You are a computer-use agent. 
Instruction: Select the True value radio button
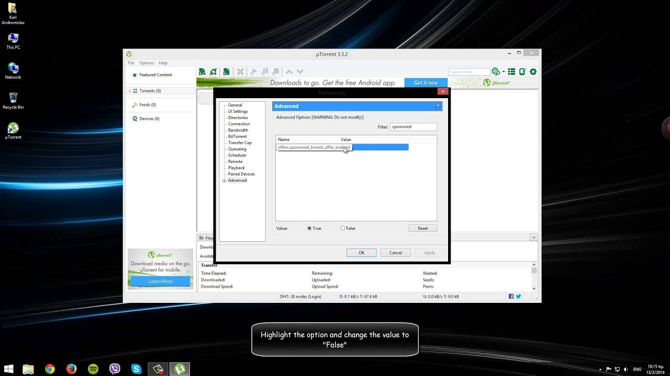click(x=309, y=228)
